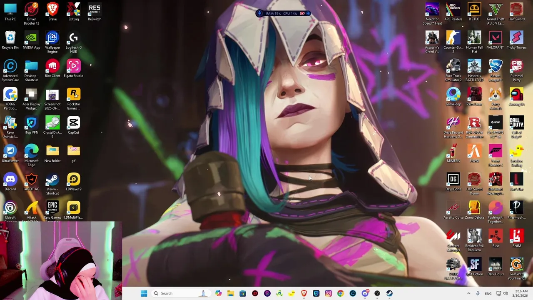
Task: Open the Rockstar Games launcher desktop icon
Action: click(x=74, y=99)
